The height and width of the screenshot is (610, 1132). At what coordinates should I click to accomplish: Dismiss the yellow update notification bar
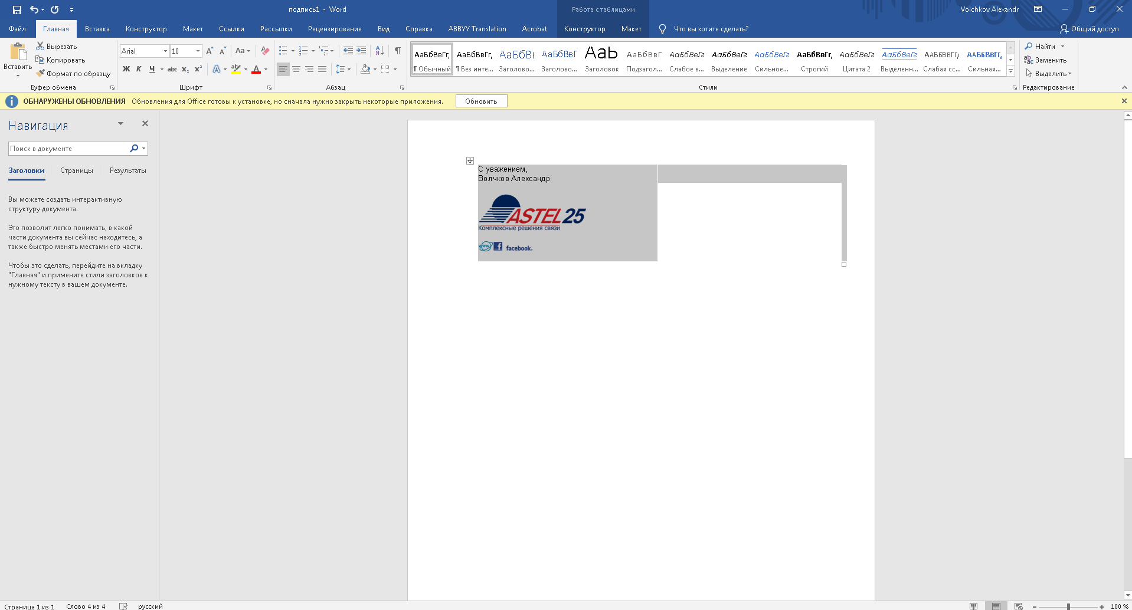coord(1124,101)
